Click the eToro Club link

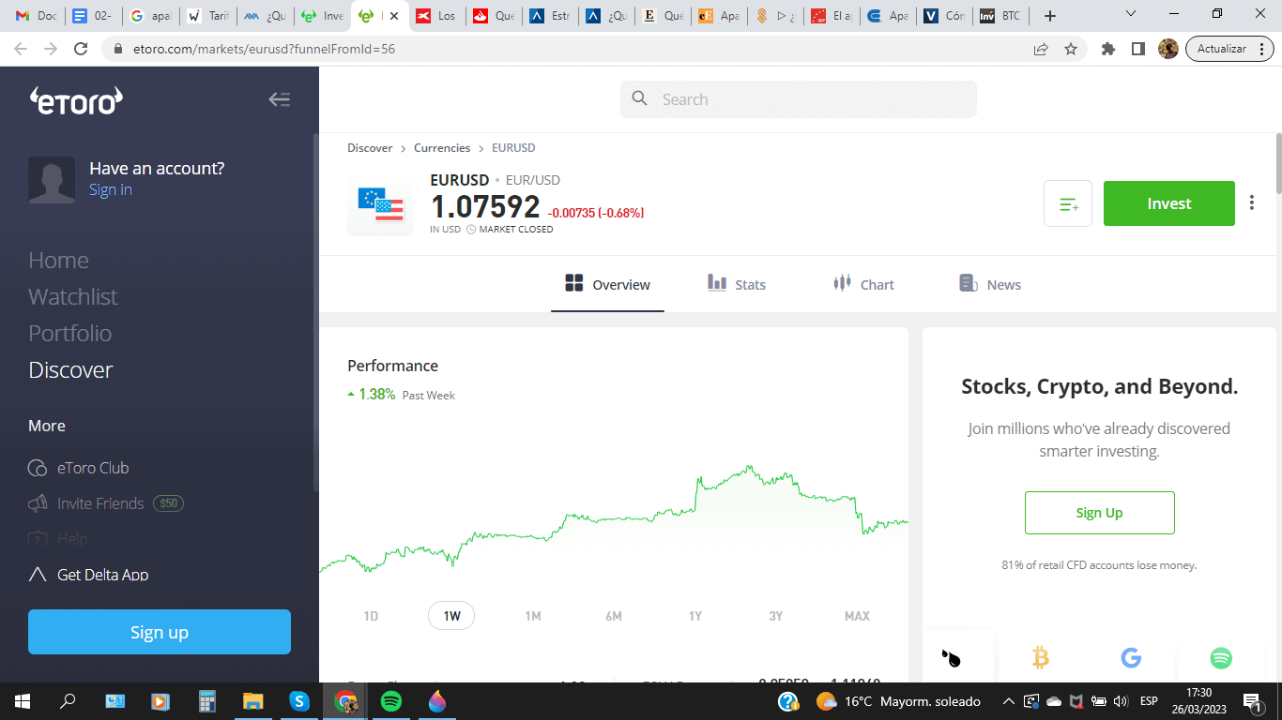coord(93,468)
